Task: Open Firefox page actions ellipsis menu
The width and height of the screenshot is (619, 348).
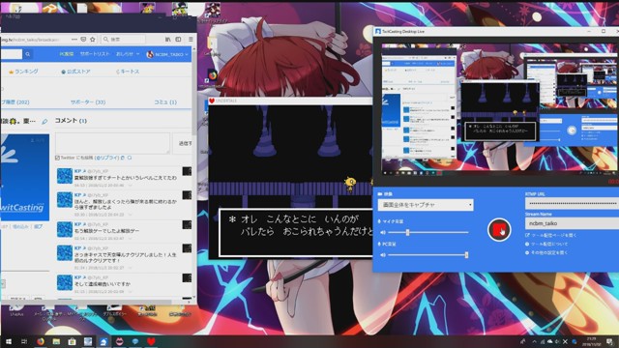Action: 74,40
